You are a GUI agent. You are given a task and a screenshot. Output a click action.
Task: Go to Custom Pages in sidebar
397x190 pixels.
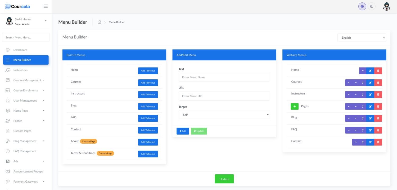pyautogui.click(x=22, y=131)
